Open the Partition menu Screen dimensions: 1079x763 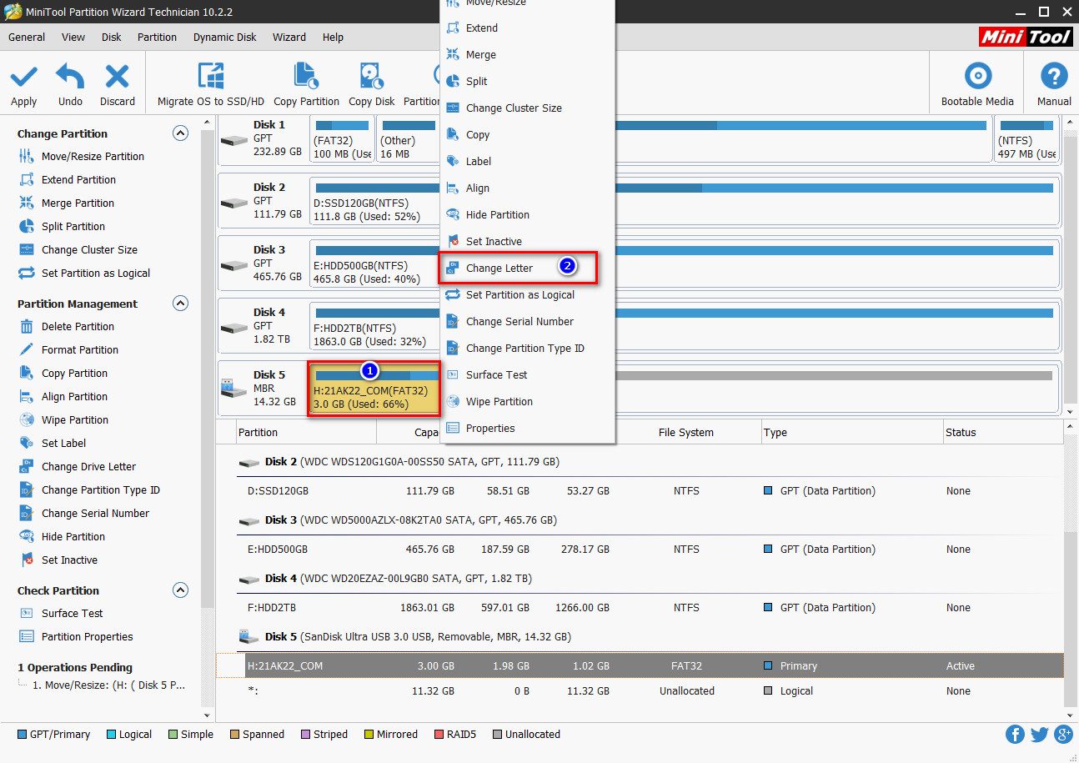[157, 37]
